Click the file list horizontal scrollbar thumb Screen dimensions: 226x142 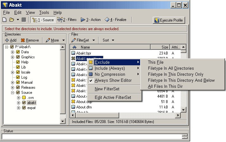97,115
